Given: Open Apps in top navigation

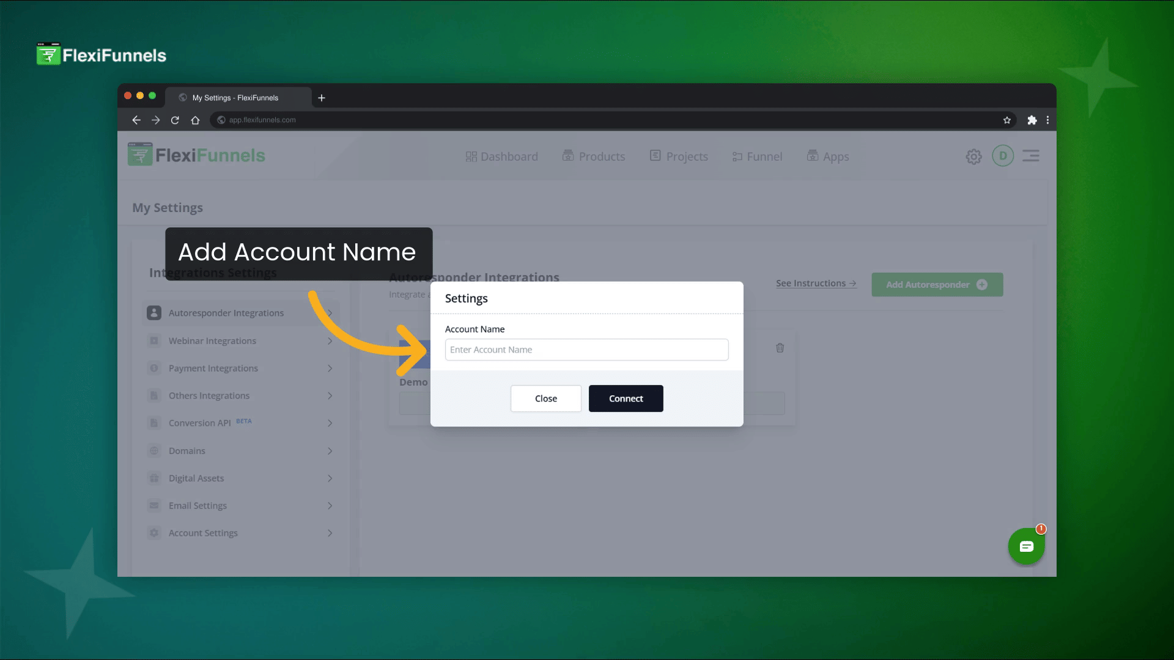Looking at the screenshot, I should pyautogui.click(x=828, y=156).
